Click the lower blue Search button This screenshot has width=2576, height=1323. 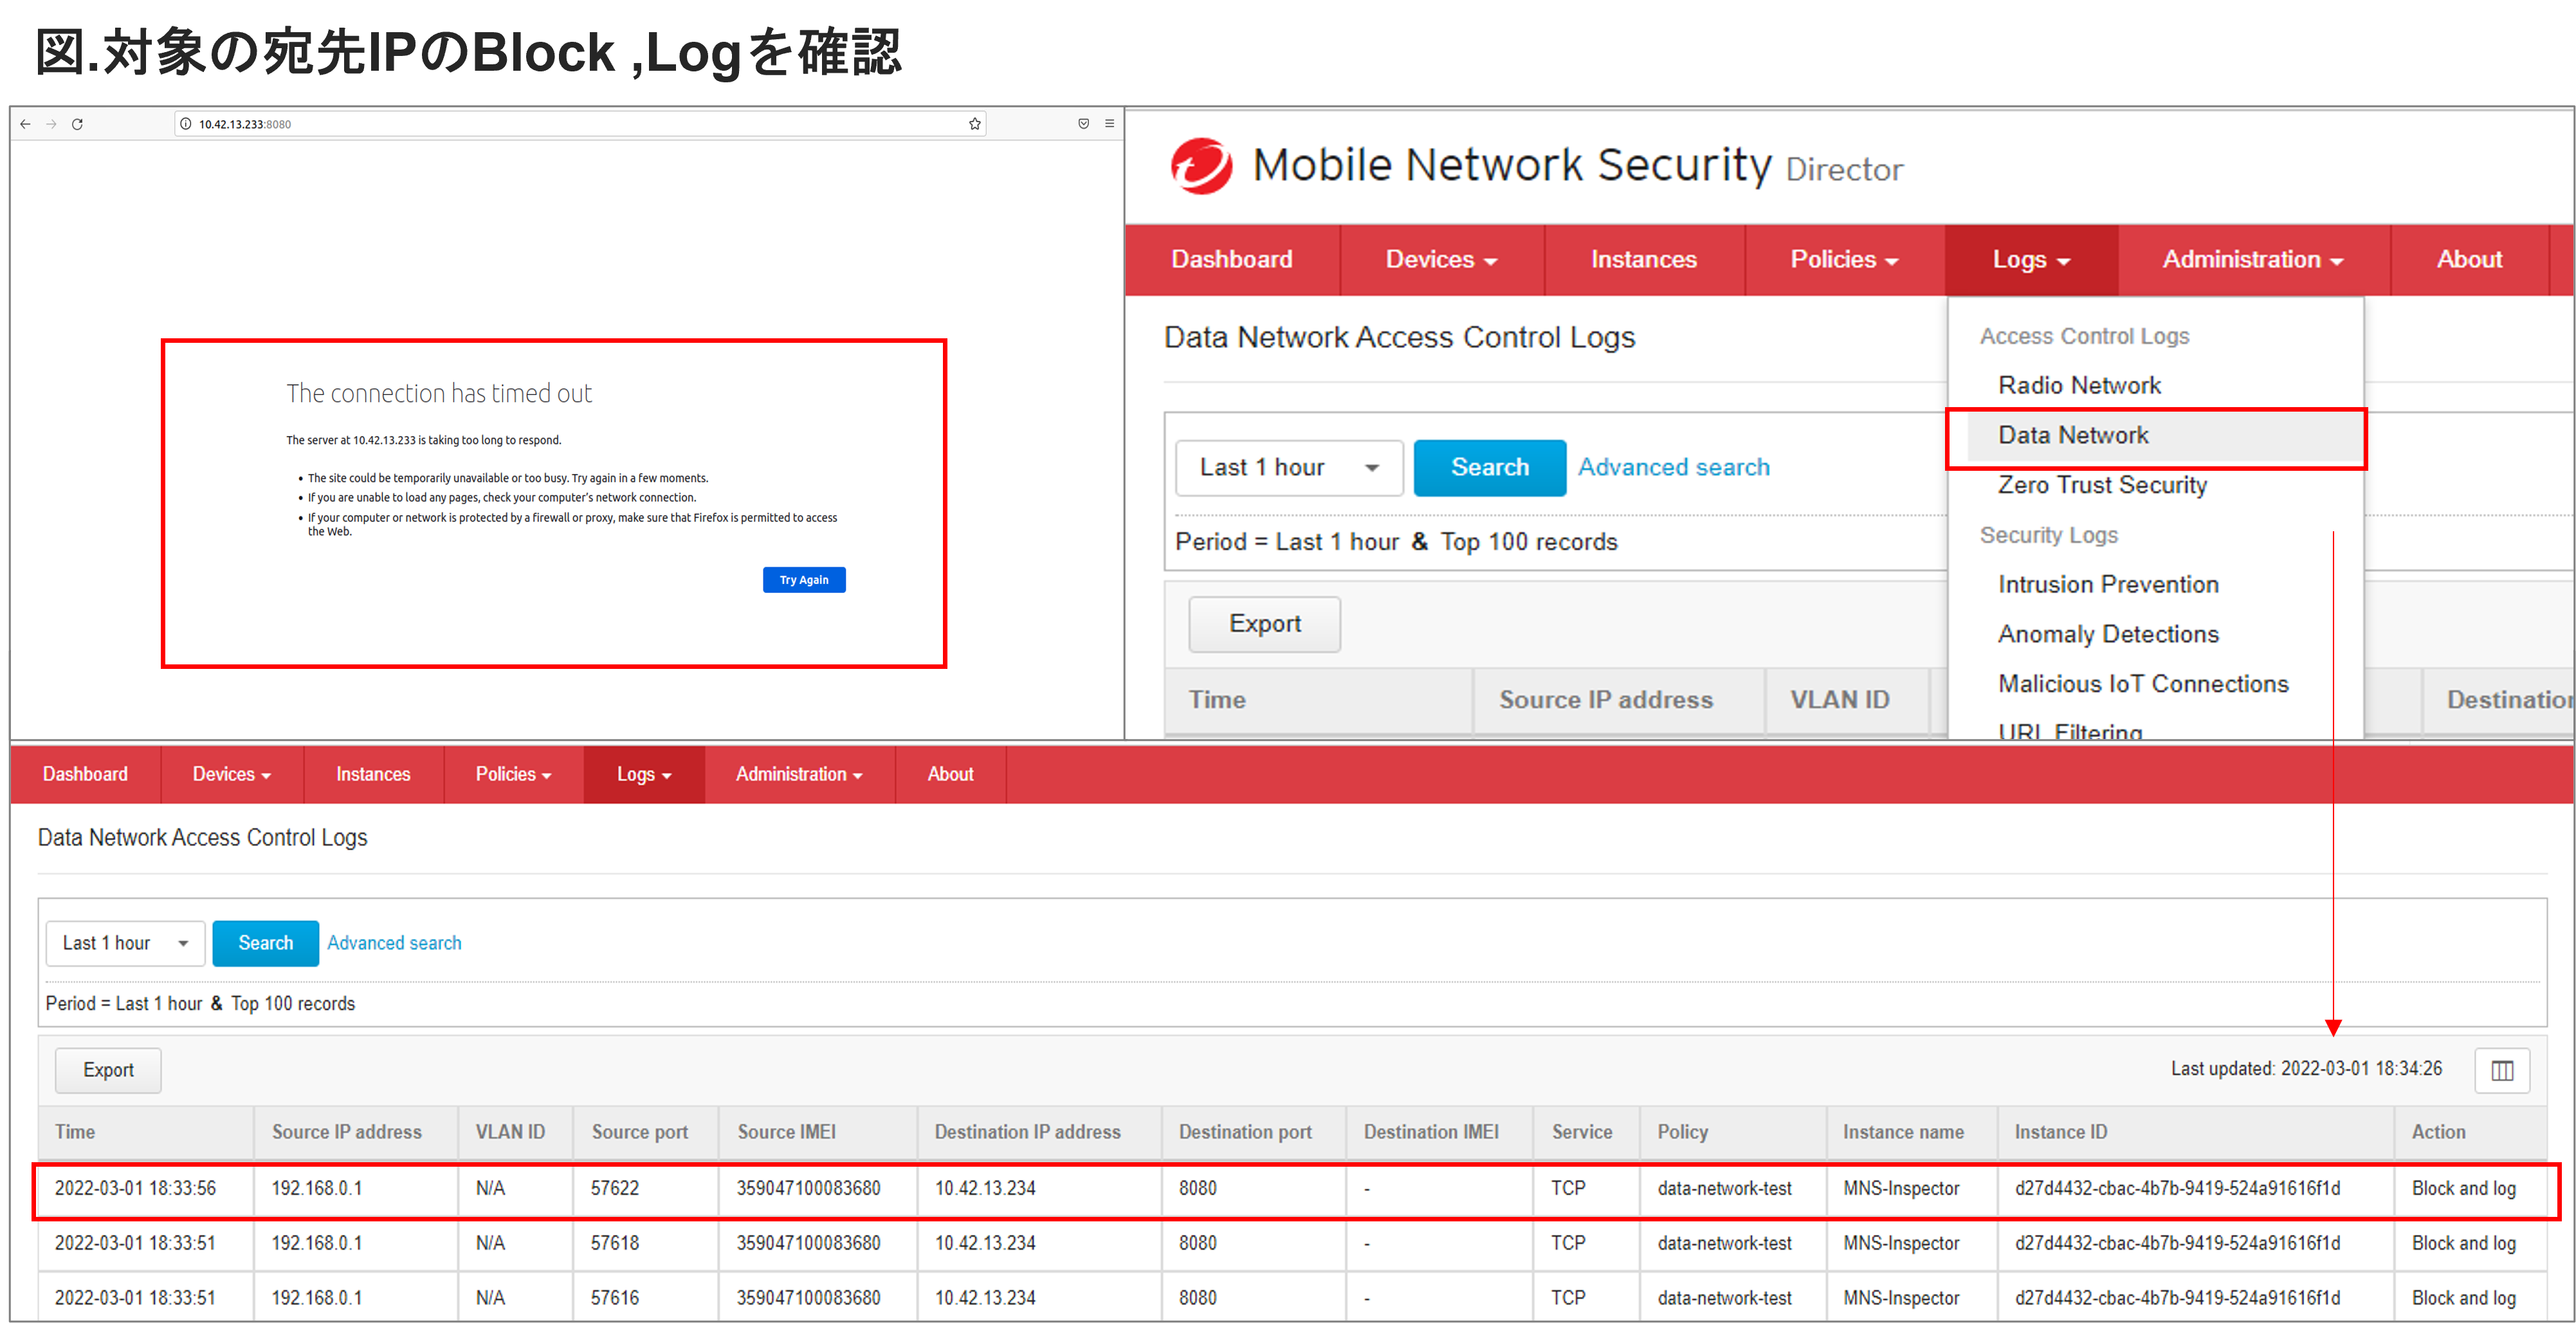265,943
